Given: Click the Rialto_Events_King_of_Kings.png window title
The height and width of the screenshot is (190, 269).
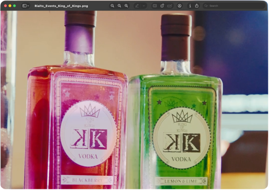Looking at the screenshot, I should (61, 6).
